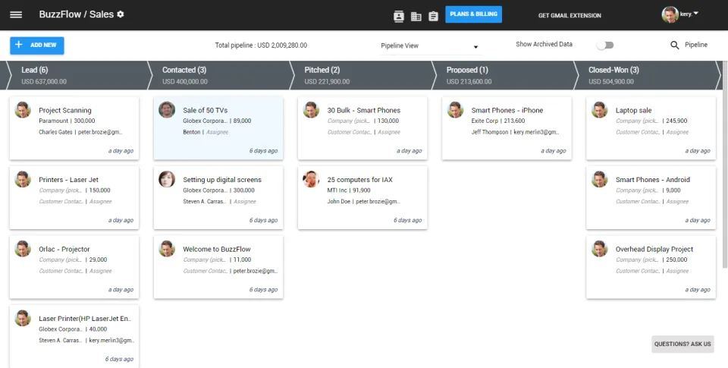Open the contacts icon in header
This screenshot has height=368, width=728.
(x=399, y=16)
